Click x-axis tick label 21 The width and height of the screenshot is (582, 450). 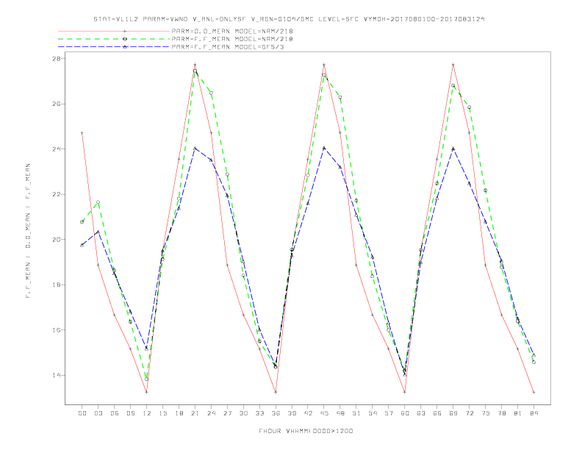coord(195,413)
